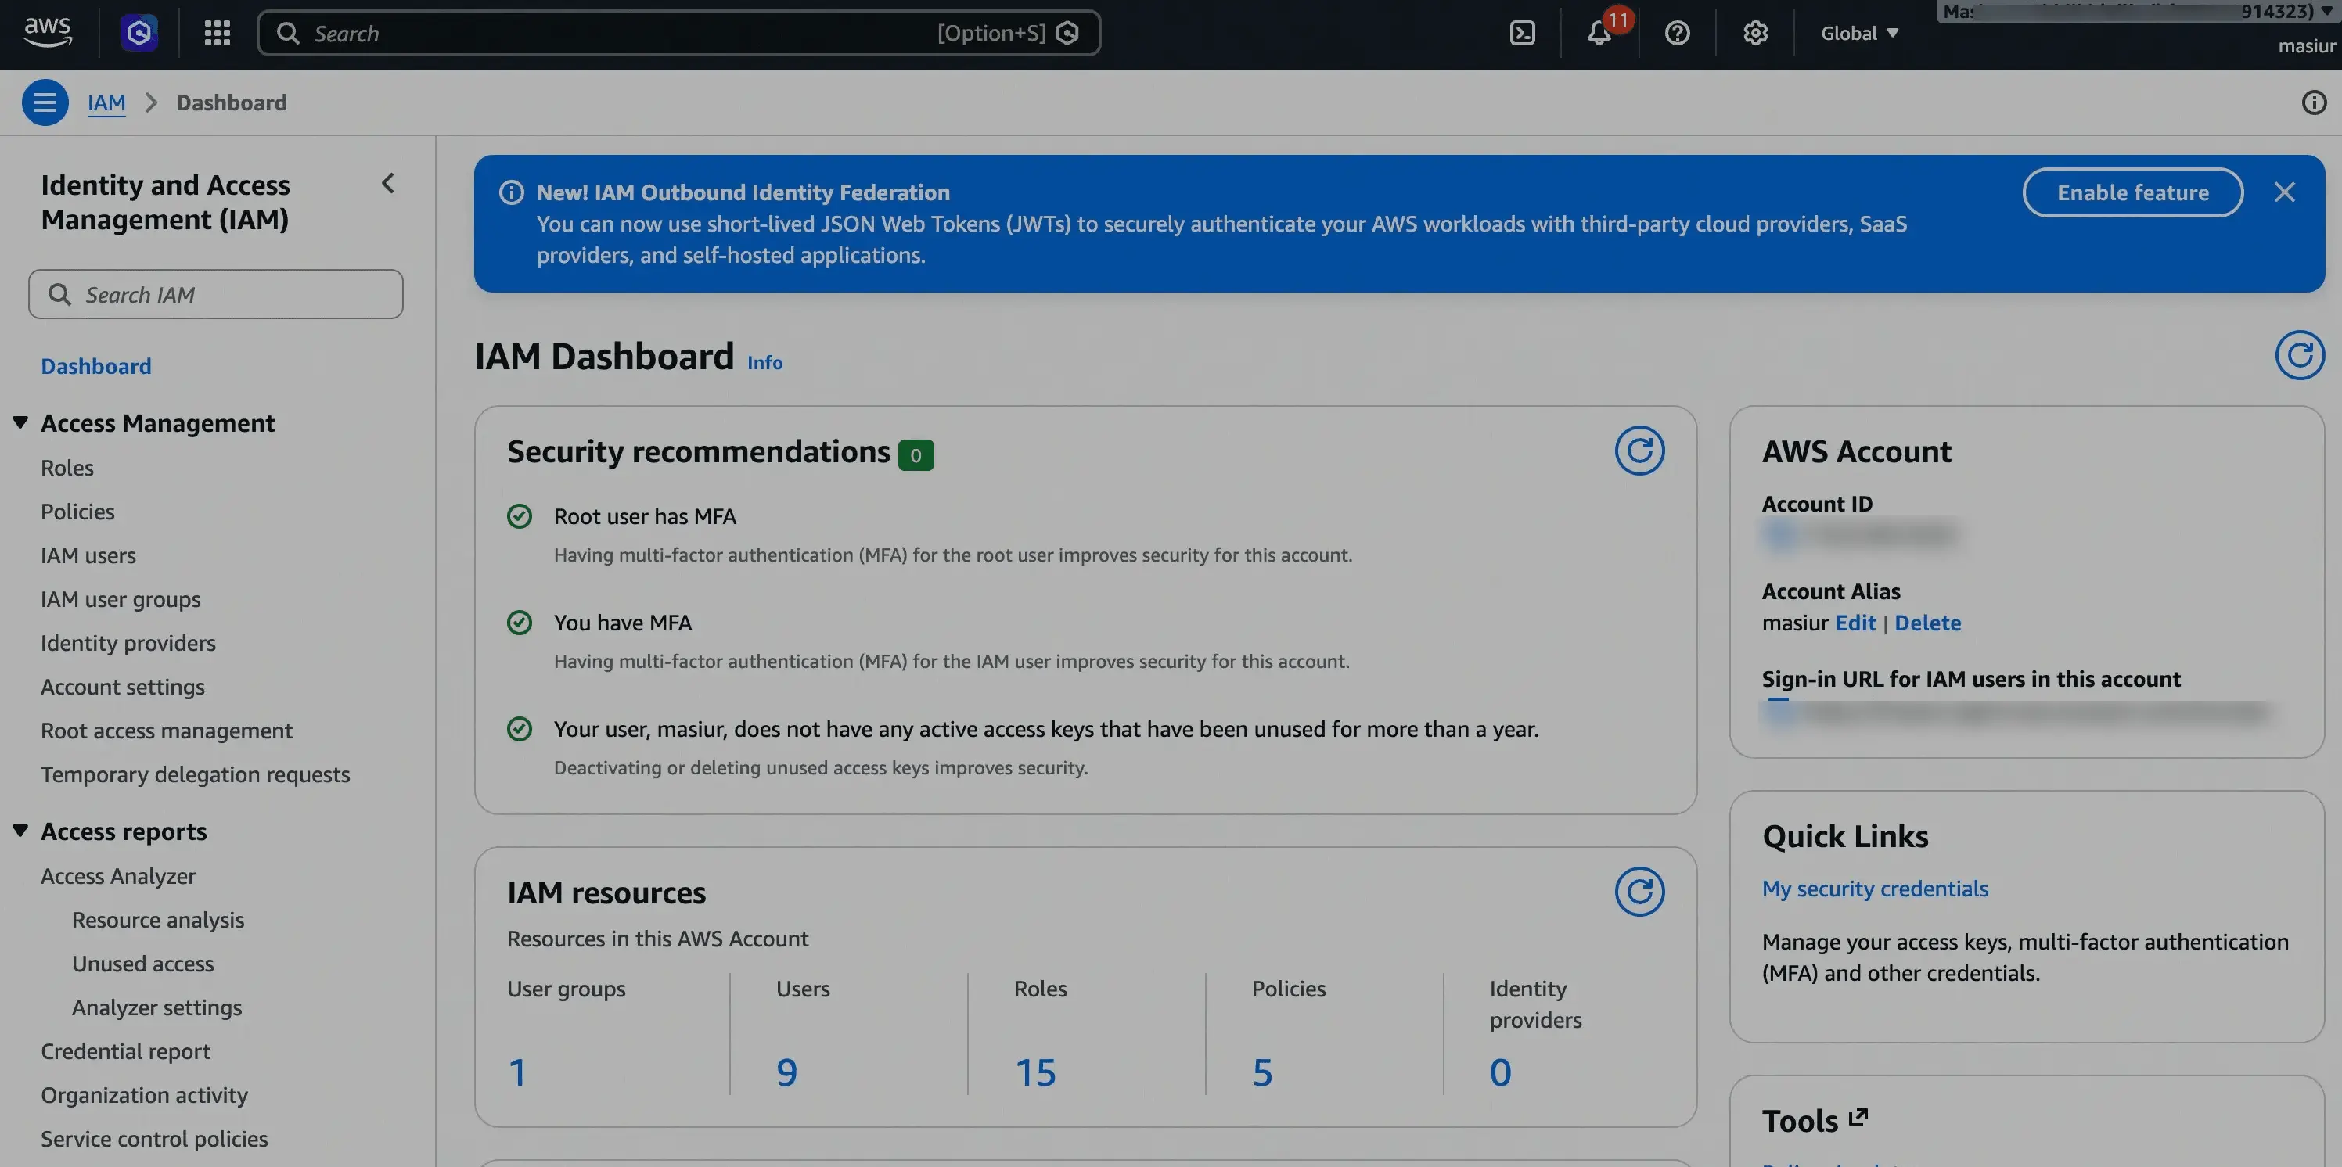Screen dimensions: 2342x1167
Task: Open IAM users in side navigation
Action: point(88,555)
